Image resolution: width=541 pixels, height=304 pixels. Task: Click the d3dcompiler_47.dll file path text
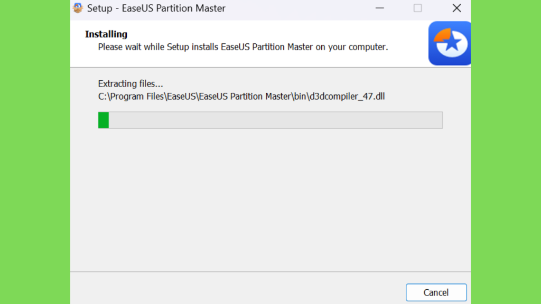point(241,96)
